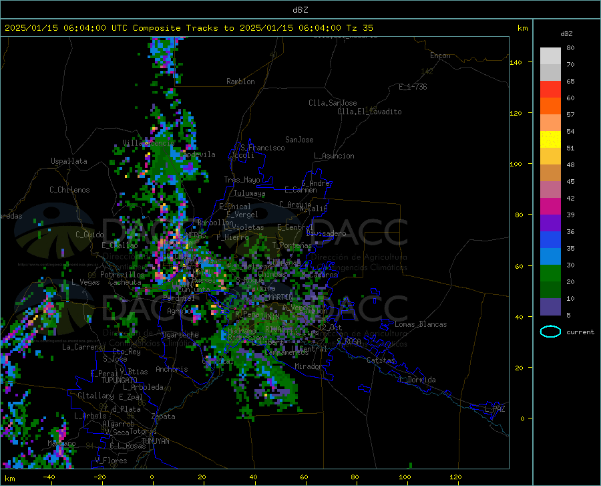Click the blue 36 dBZ legend swatch
Viewport: 601px width, 486px height.
pyautogui.click(x=550, y=240)
